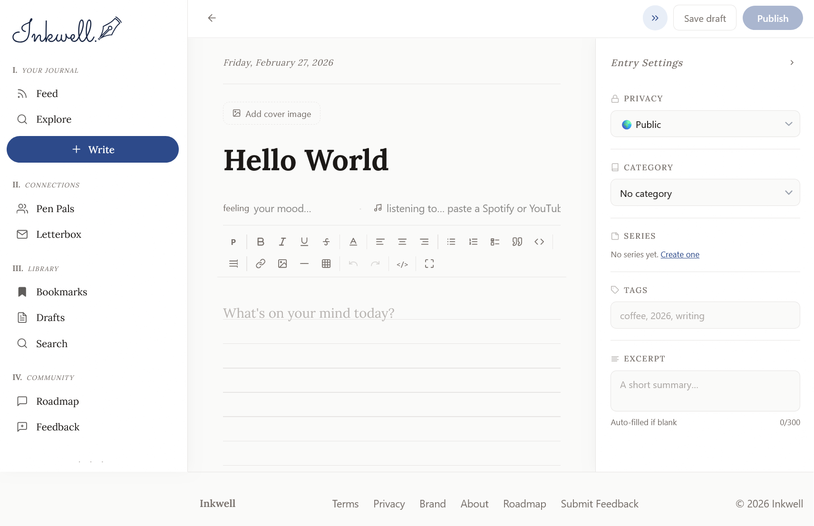This screenshot has width=814, height=526.
Task: Toggle underline formatting
Action: click(304, 242)
